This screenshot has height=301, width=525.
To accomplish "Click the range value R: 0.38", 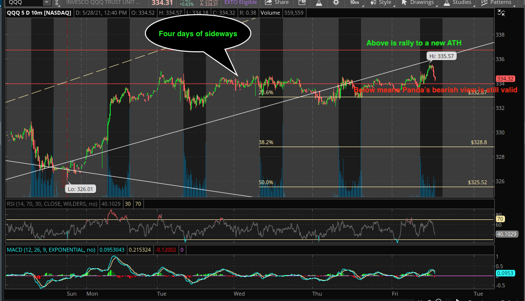I will click(247, 13).
